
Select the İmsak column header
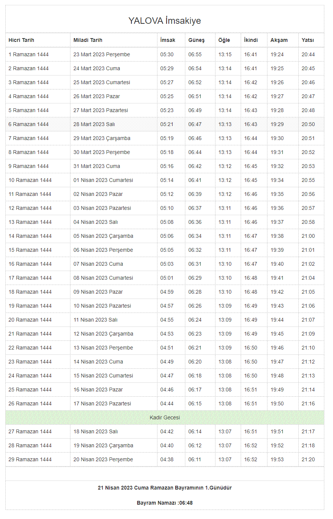coord(168,40)
